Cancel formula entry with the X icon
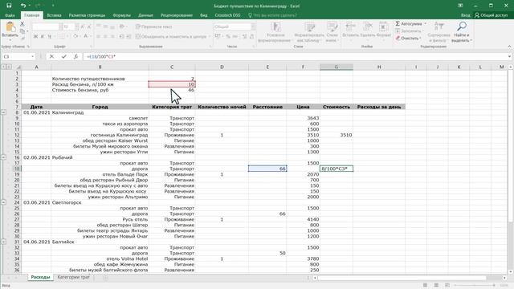The height and width of the screenshot is (289, 514). point(51,57)
